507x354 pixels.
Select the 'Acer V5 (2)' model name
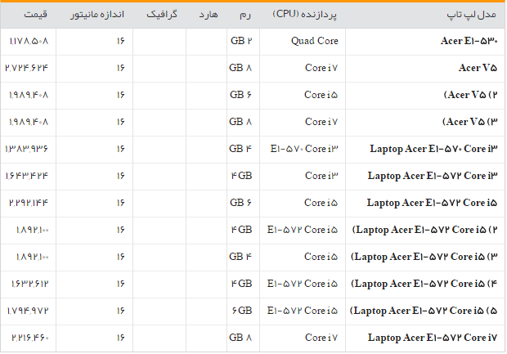click(470, 95)
